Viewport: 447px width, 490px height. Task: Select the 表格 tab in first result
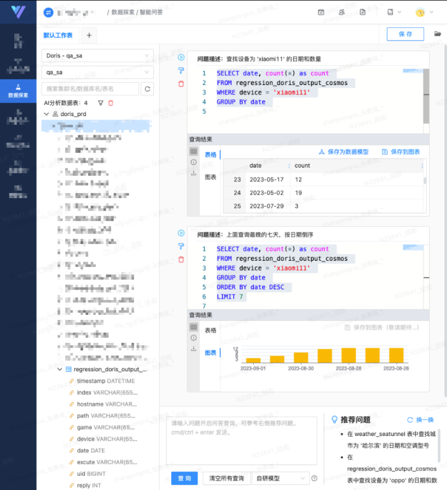pyautogui.click(x=210, y=155)
